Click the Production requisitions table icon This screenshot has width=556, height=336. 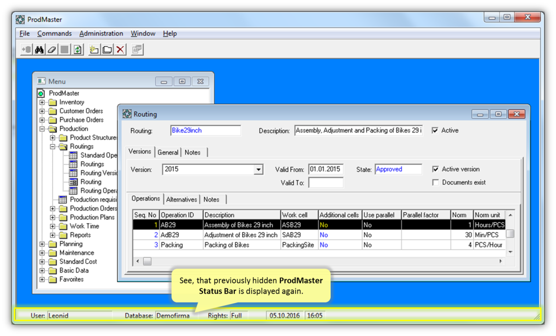[x=62, y=200]
